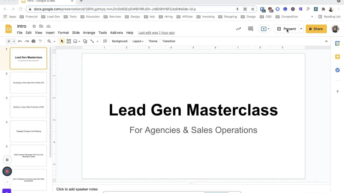The width and height of the screenshot is (344, 193).
Task: Insert a comment using the comment icon
Action: [105, 41]
